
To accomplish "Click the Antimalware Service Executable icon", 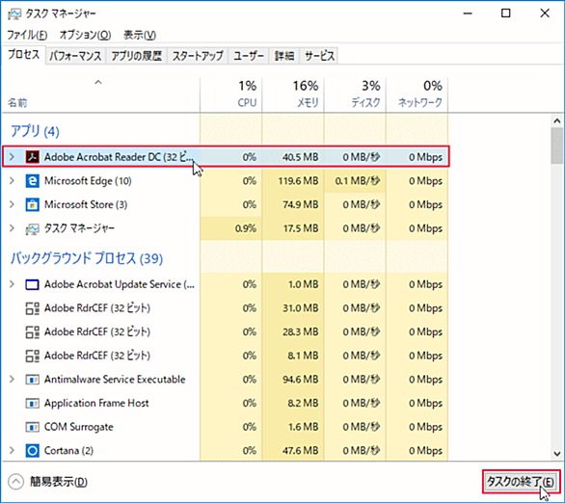I will point(32,380).
